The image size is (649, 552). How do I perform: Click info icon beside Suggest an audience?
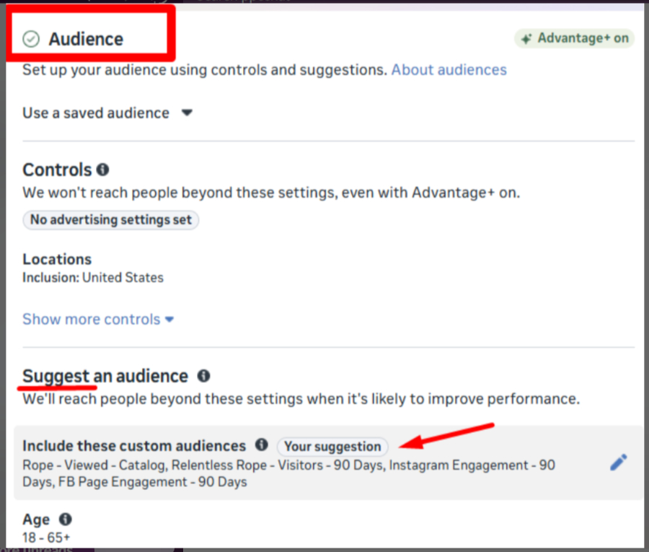203,376
